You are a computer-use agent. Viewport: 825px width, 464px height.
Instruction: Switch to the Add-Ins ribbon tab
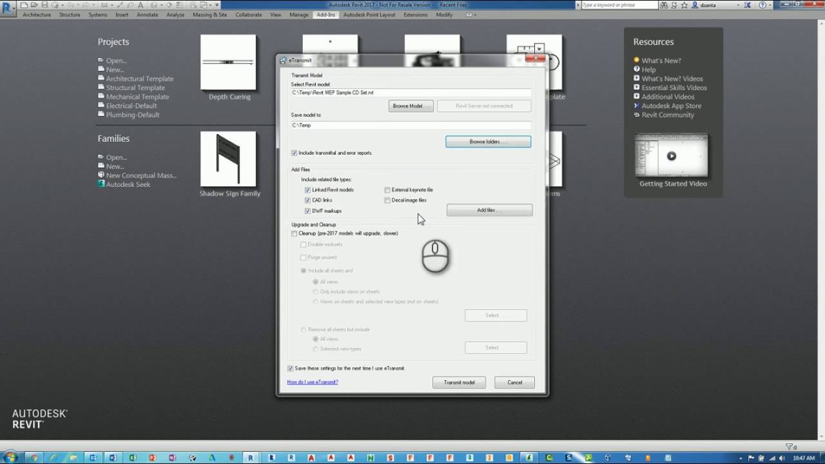point(326,15)
